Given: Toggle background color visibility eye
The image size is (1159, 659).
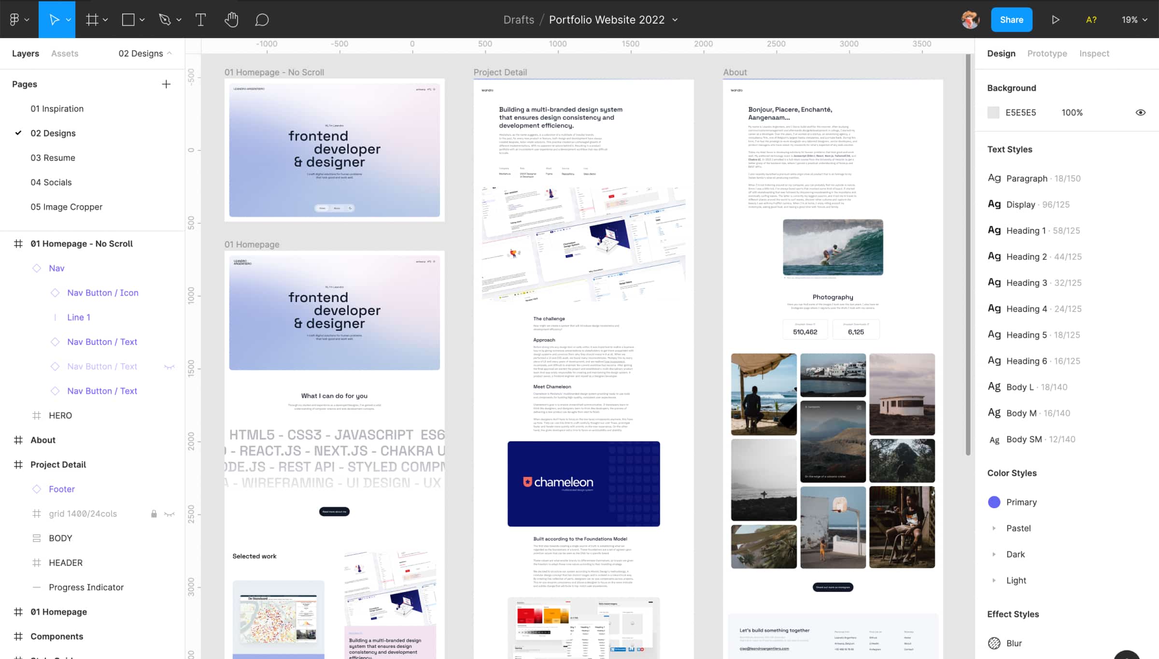Looking at the screenshot, I should 1140,113.
